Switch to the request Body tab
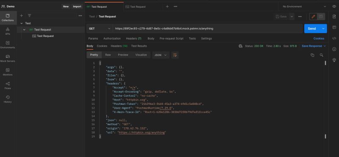 (x=151, y=38)
